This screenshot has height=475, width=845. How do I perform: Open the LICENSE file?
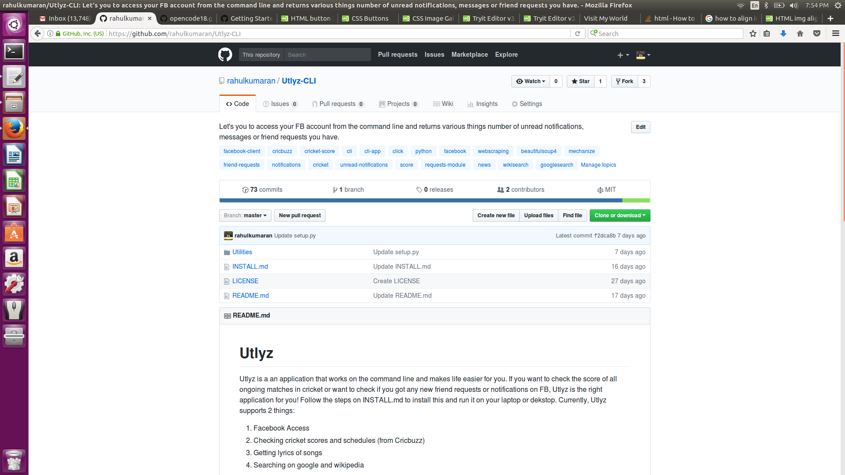(x=245, y=281)
